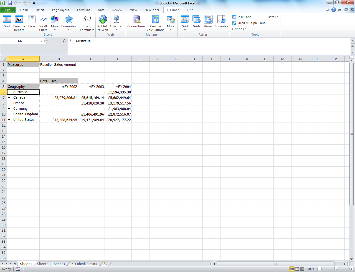Open the Insert Formula dropdown
Image resolution: width=355 pixels, height=272 pixels.
(87, 23)
